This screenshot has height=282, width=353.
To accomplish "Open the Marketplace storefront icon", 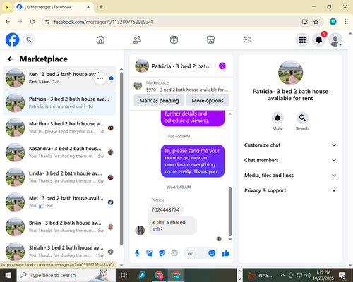I will [210, 39].
